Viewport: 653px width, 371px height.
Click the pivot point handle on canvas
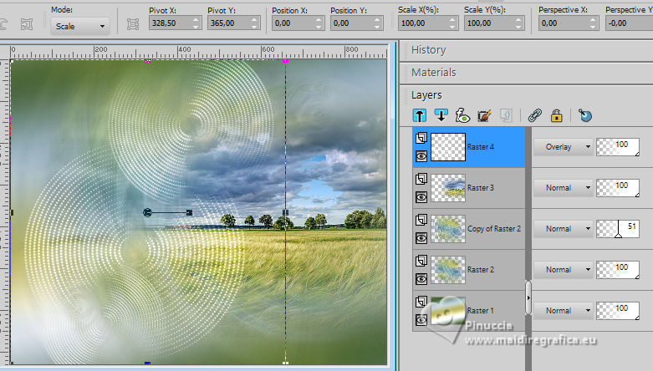point(147,213)
